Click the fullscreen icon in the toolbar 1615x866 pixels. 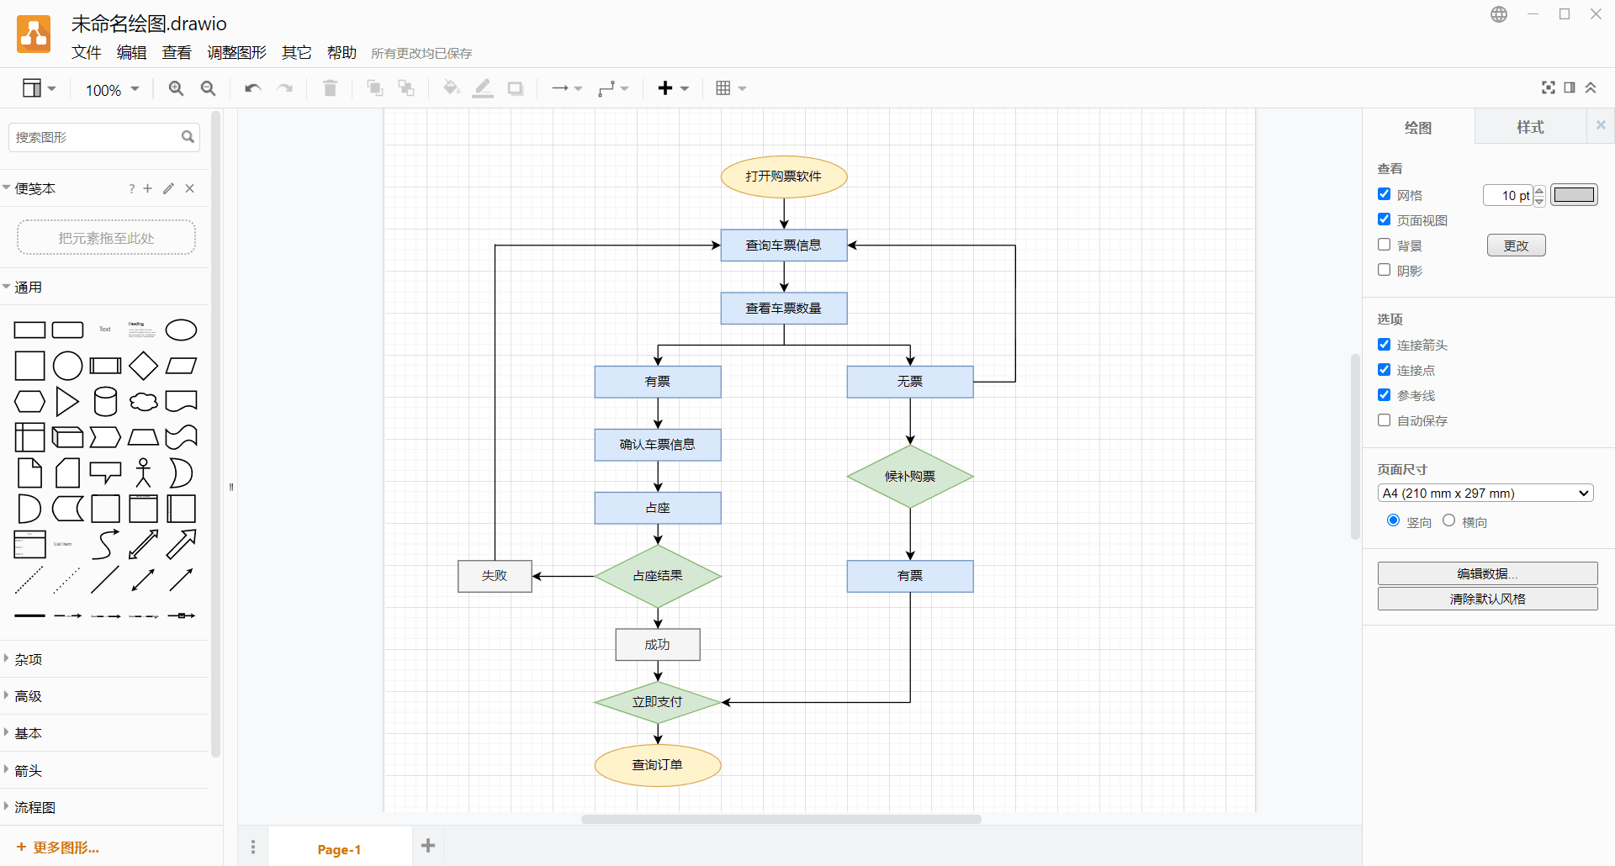[1548, 87]
